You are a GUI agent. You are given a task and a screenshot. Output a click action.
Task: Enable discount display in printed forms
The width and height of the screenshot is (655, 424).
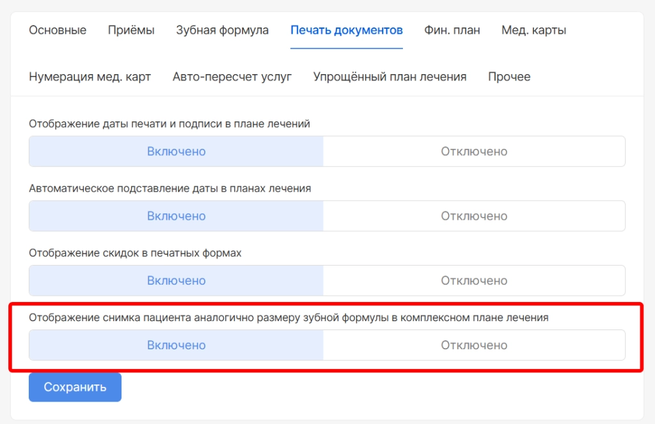tap(176, 280)
